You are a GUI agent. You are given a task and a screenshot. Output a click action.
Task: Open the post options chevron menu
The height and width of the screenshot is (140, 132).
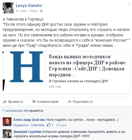129,4
